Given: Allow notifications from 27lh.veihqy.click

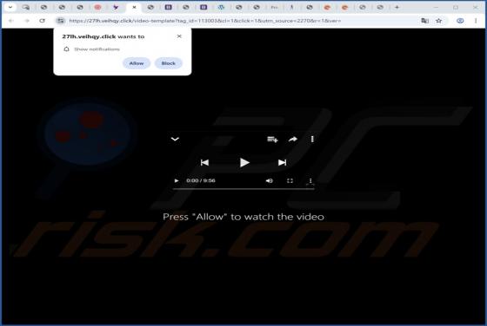Looking at the screenshot, I should click(x=137, y=63).
